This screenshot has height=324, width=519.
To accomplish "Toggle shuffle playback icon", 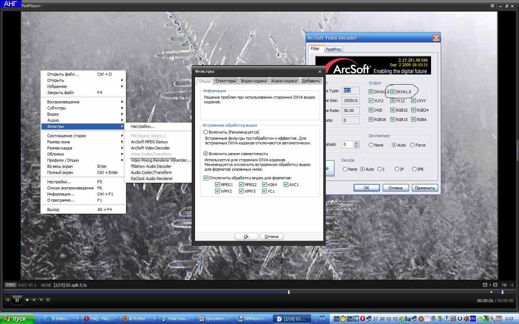I will pyautogui.click(x=511, y=285).
